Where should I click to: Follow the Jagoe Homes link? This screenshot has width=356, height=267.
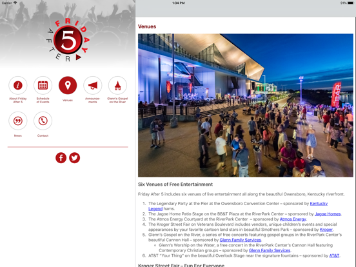click(x=328, y=214)
